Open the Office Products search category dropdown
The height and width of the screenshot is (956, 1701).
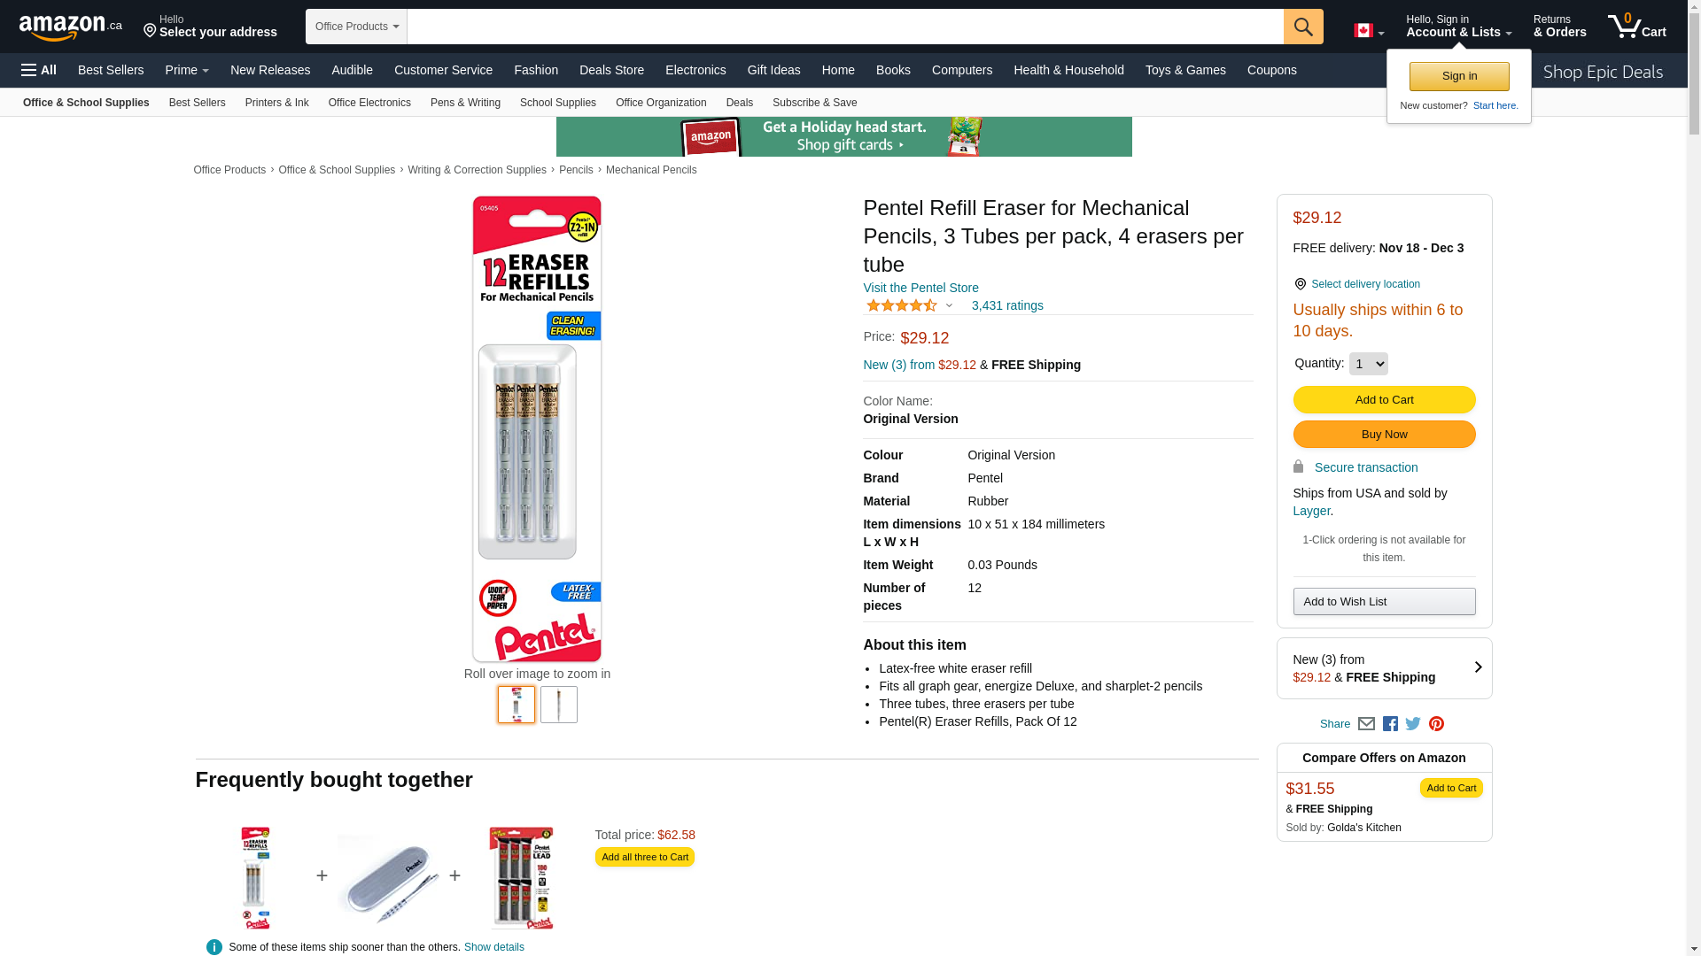[x=356, y=27]
